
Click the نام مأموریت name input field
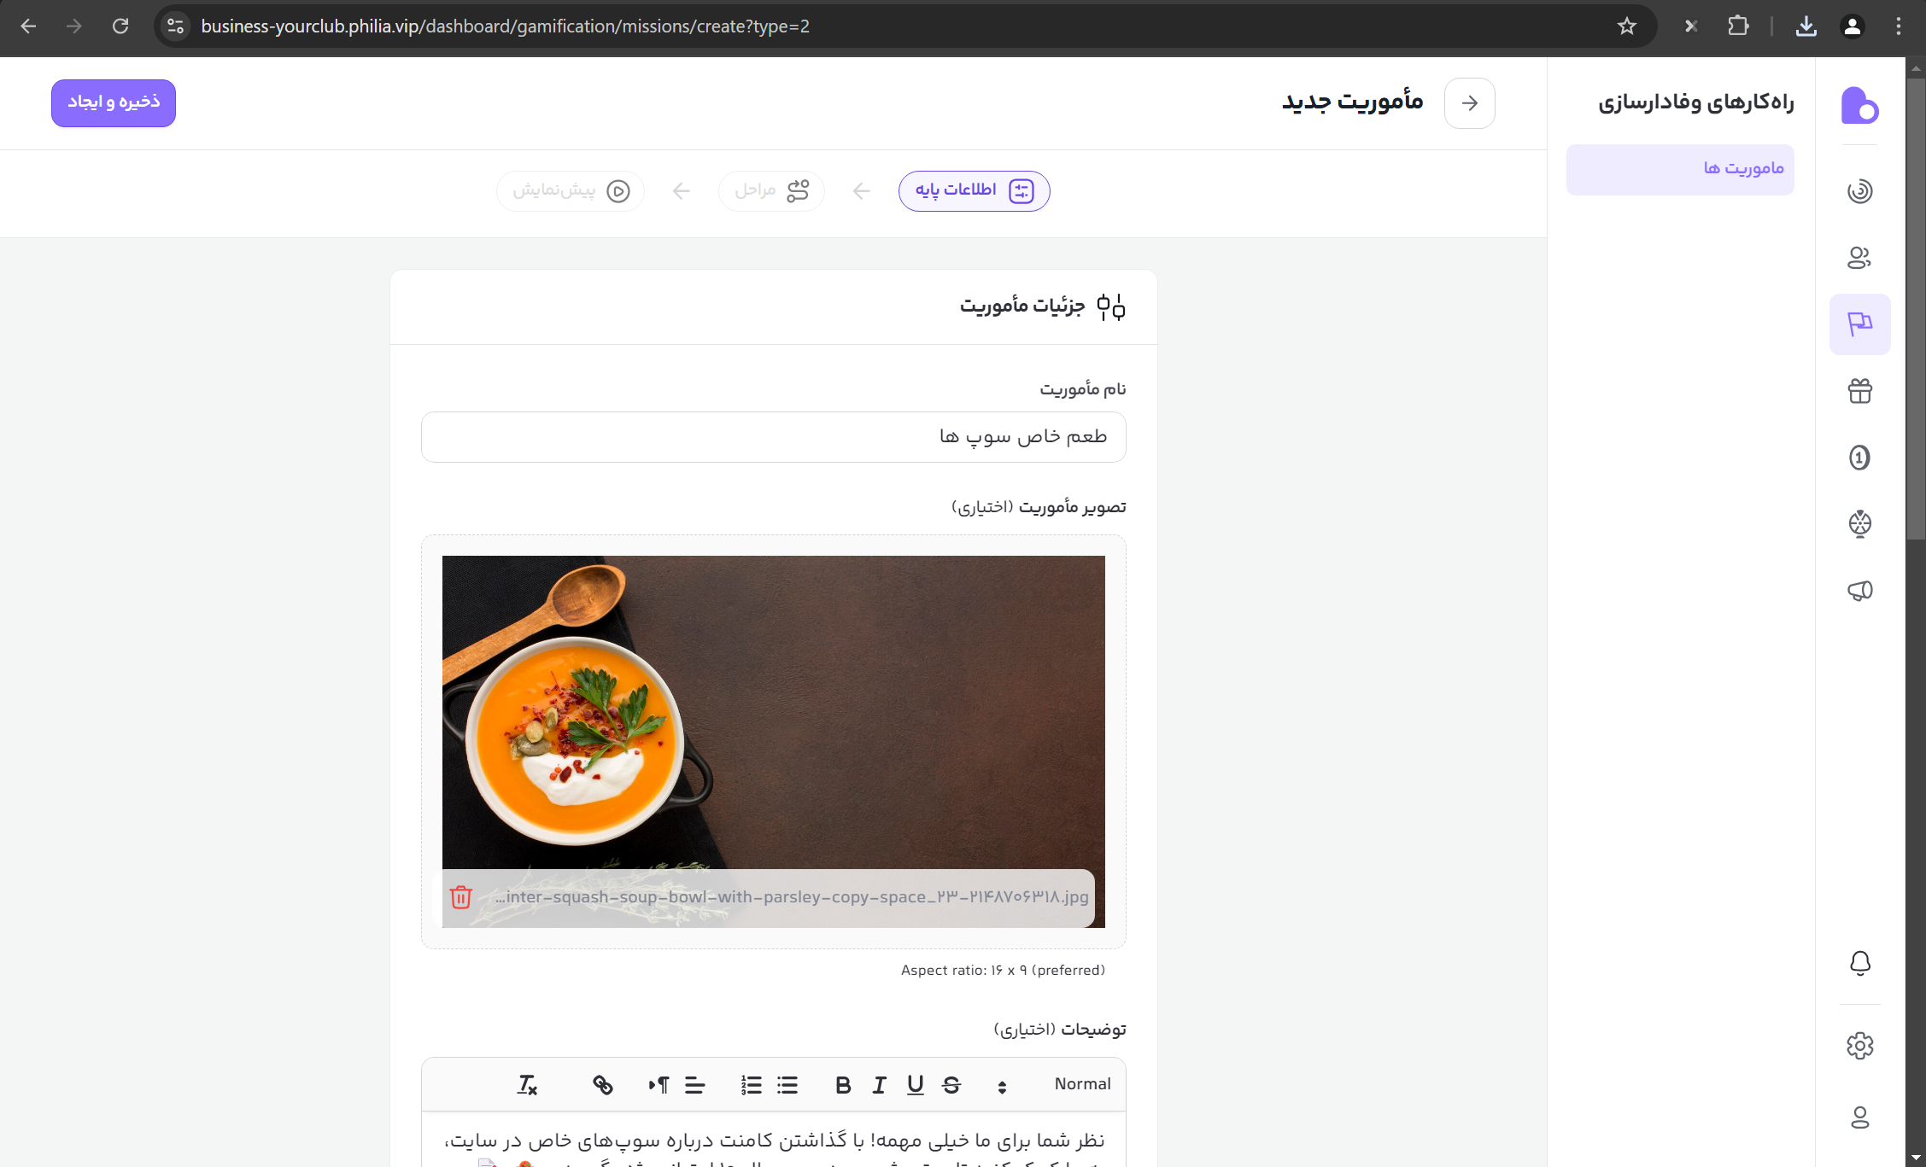(773, 437)
